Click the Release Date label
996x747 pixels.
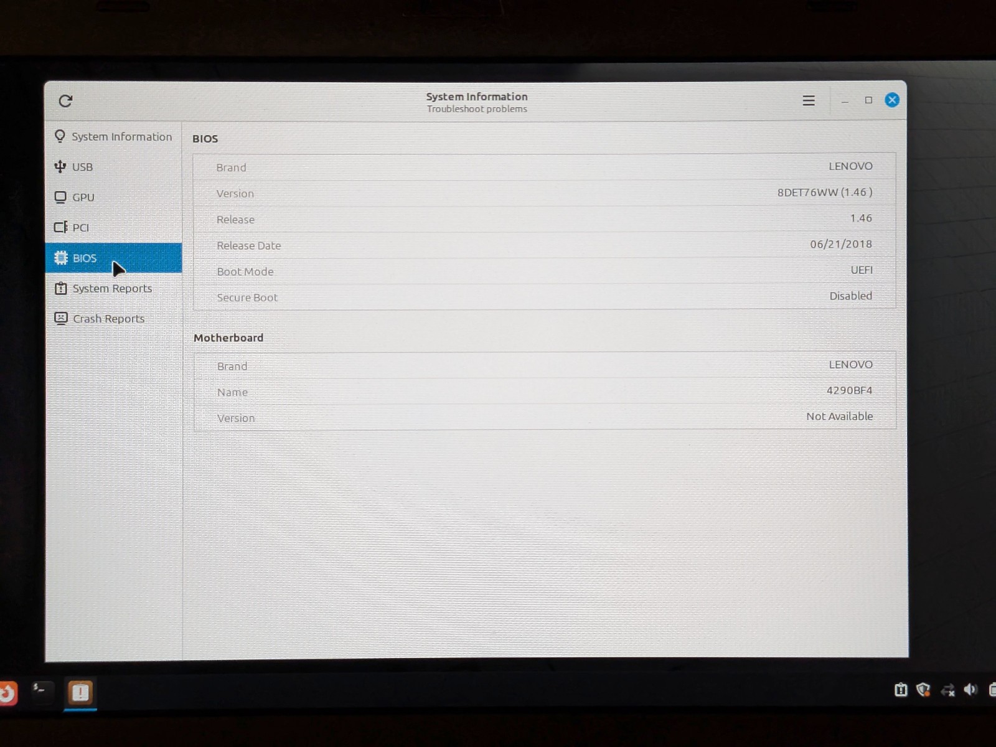click(248, 246)
